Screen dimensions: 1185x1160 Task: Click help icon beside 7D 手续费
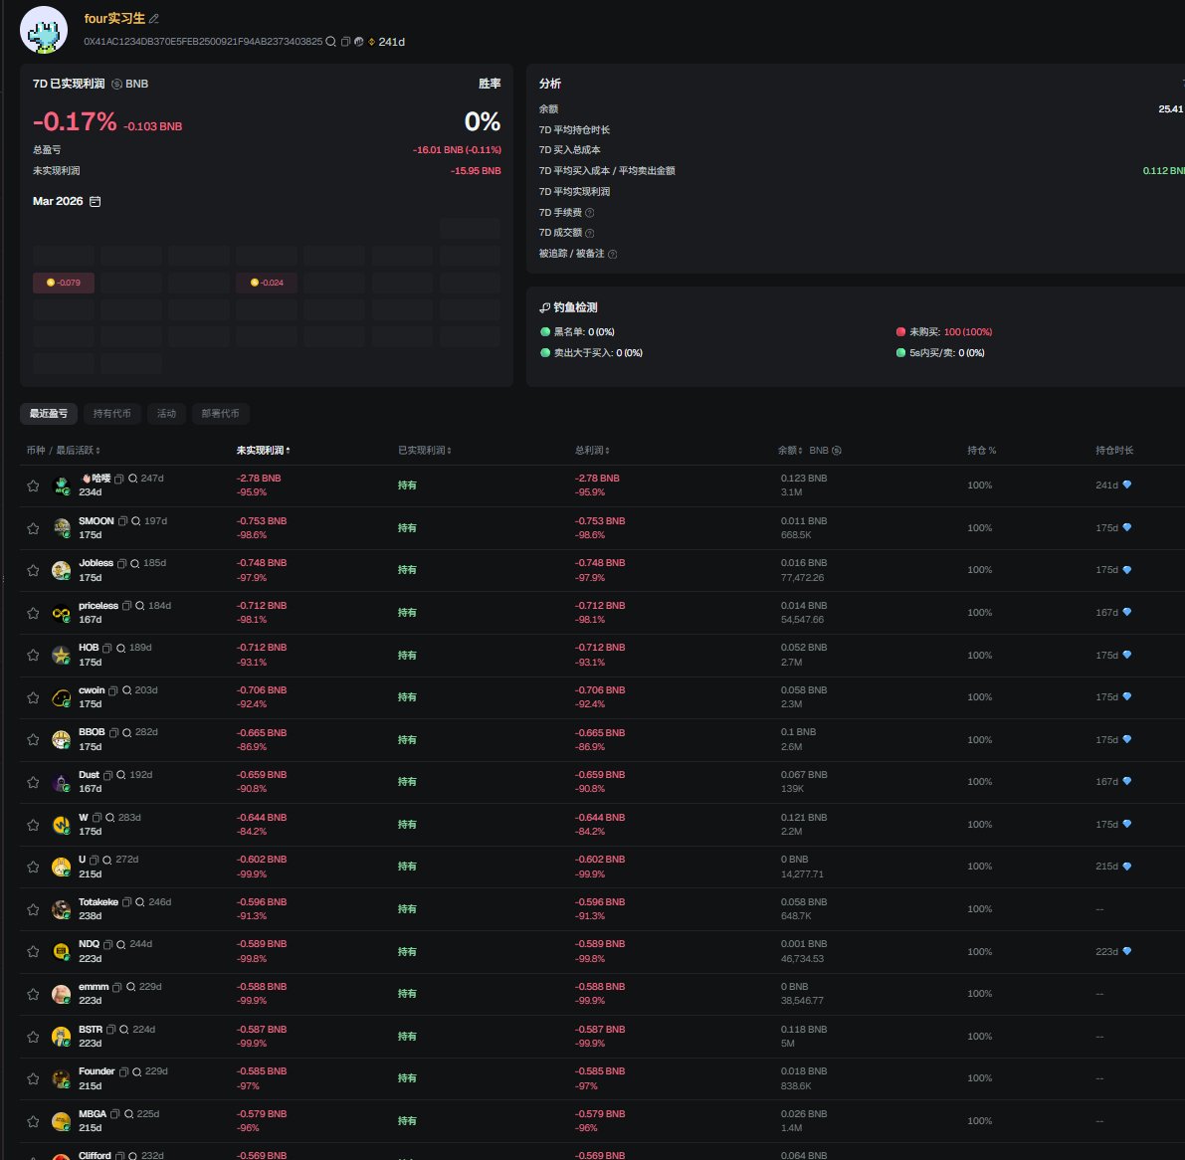coord(590,213)
